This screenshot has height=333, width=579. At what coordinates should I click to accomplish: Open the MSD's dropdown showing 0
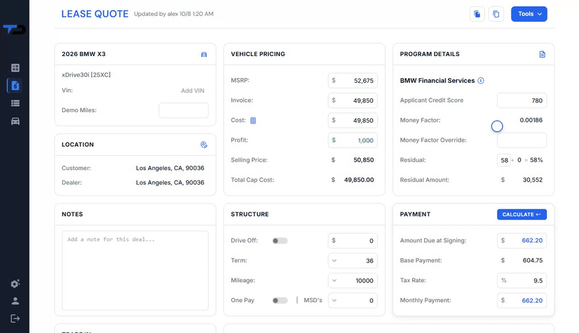click(x=353, y=300)
